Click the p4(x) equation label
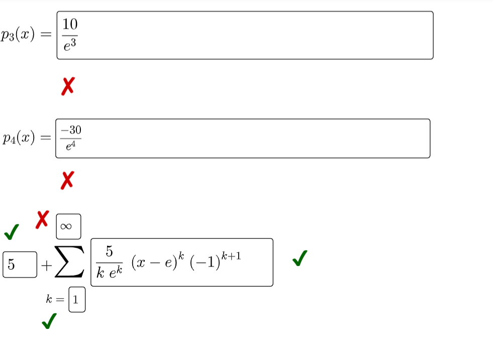 click(20, 136)
